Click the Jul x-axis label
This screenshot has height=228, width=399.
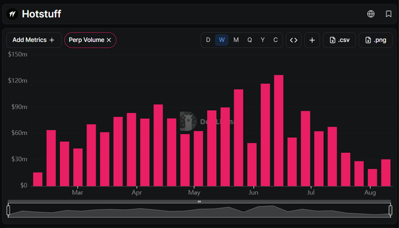[x=311, y=192]
